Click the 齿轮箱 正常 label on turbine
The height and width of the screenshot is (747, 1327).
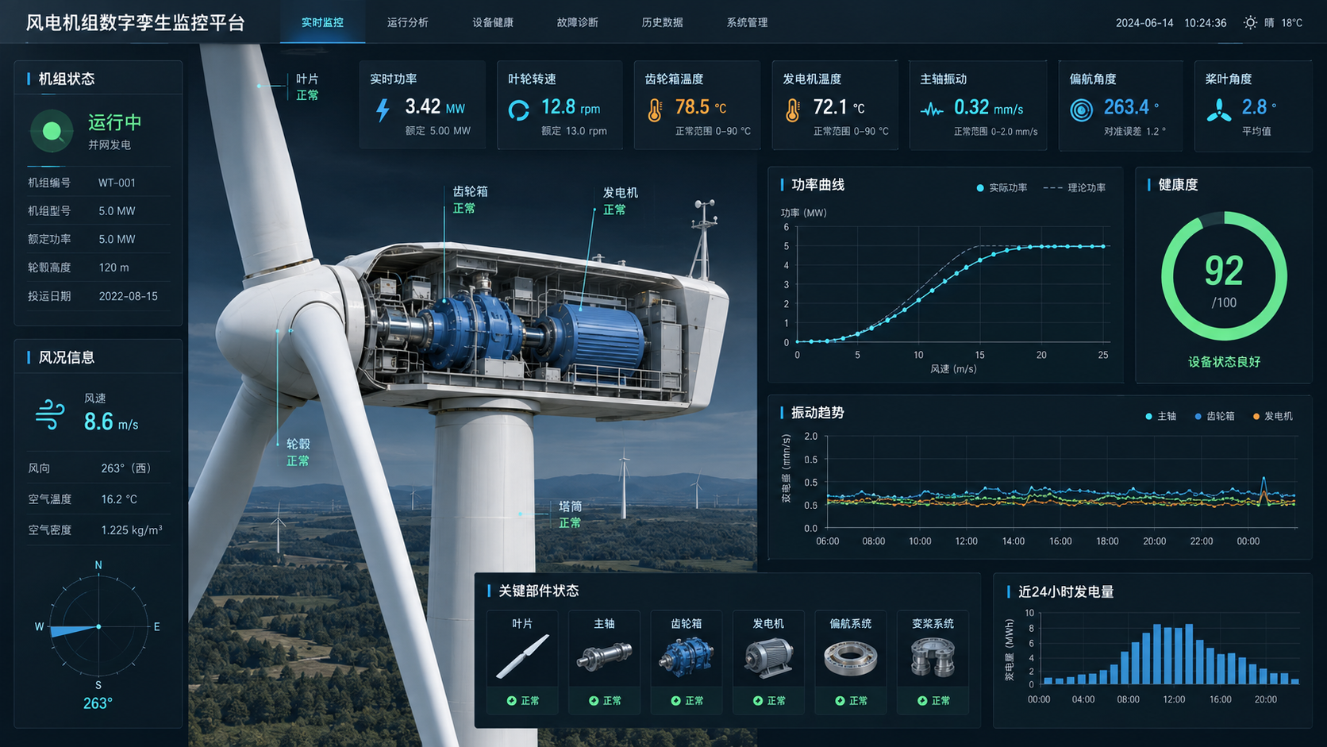tap(470, 200)
